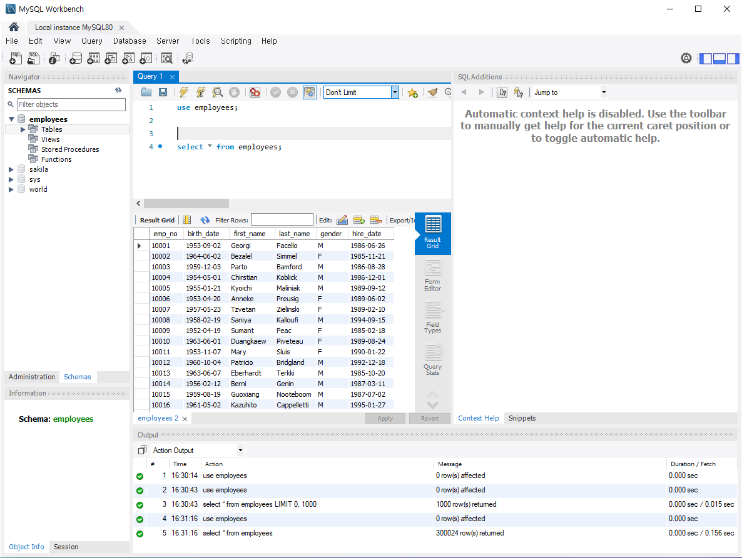Switch to the Session tab
This screenshot has width=742, height=558.
[66, 547]
